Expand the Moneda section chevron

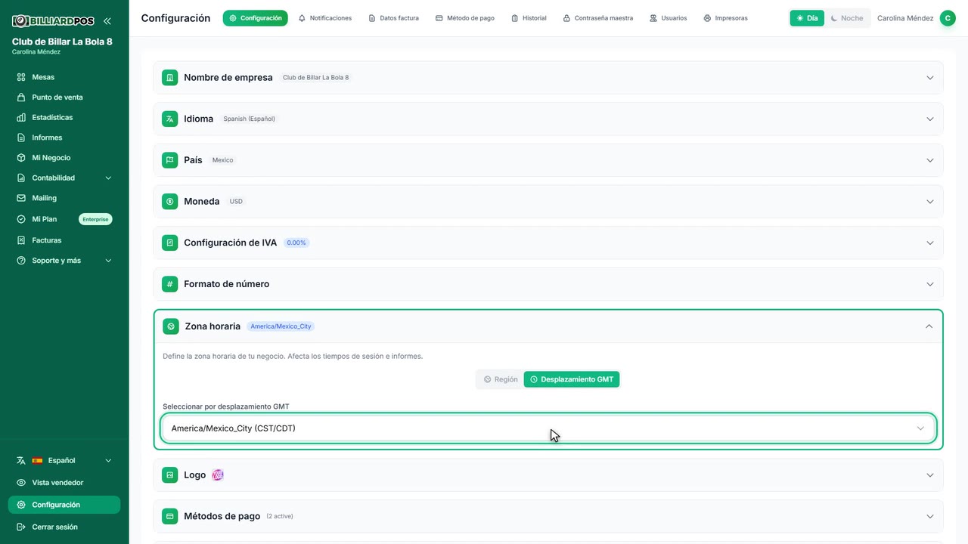(x=929, y=202)
